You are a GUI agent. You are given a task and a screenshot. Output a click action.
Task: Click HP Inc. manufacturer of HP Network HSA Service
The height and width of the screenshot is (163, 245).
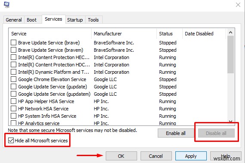[101, 109]
